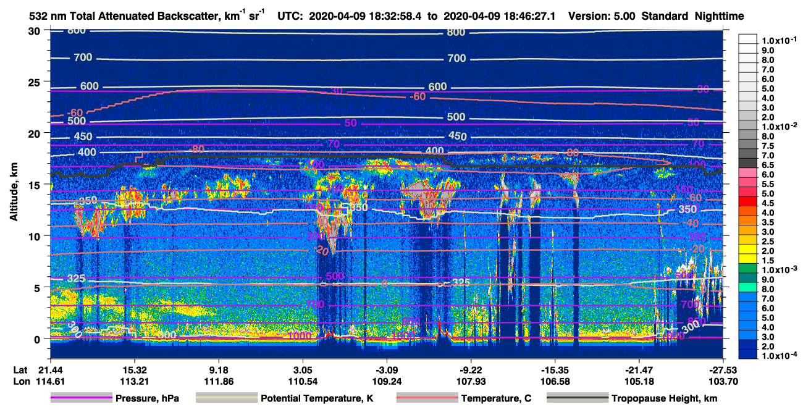Click colorbar label '1.0x10-1'

point(781,40)
